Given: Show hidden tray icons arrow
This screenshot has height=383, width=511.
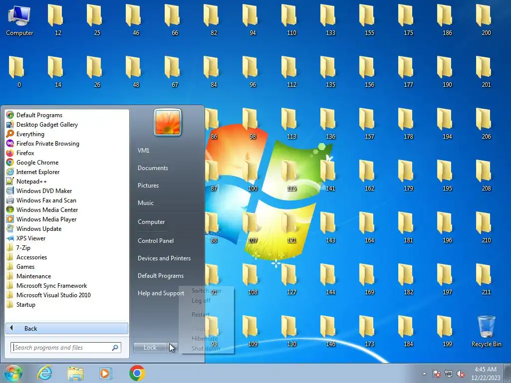Looking at the screenshot, I should tap(424, 374).
